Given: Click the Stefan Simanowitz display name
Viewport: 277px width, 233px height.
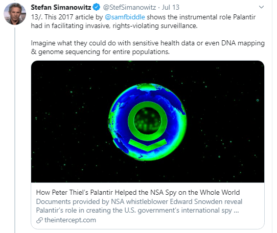Looking at the screenshot, I should tap(61, 7).
